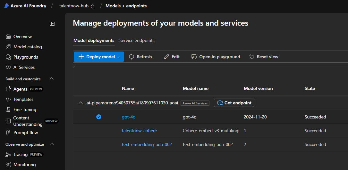The image size is (348, 170).
Task: Click Azure AI Foundry breadcrumb text
Action: pos(29,6)
